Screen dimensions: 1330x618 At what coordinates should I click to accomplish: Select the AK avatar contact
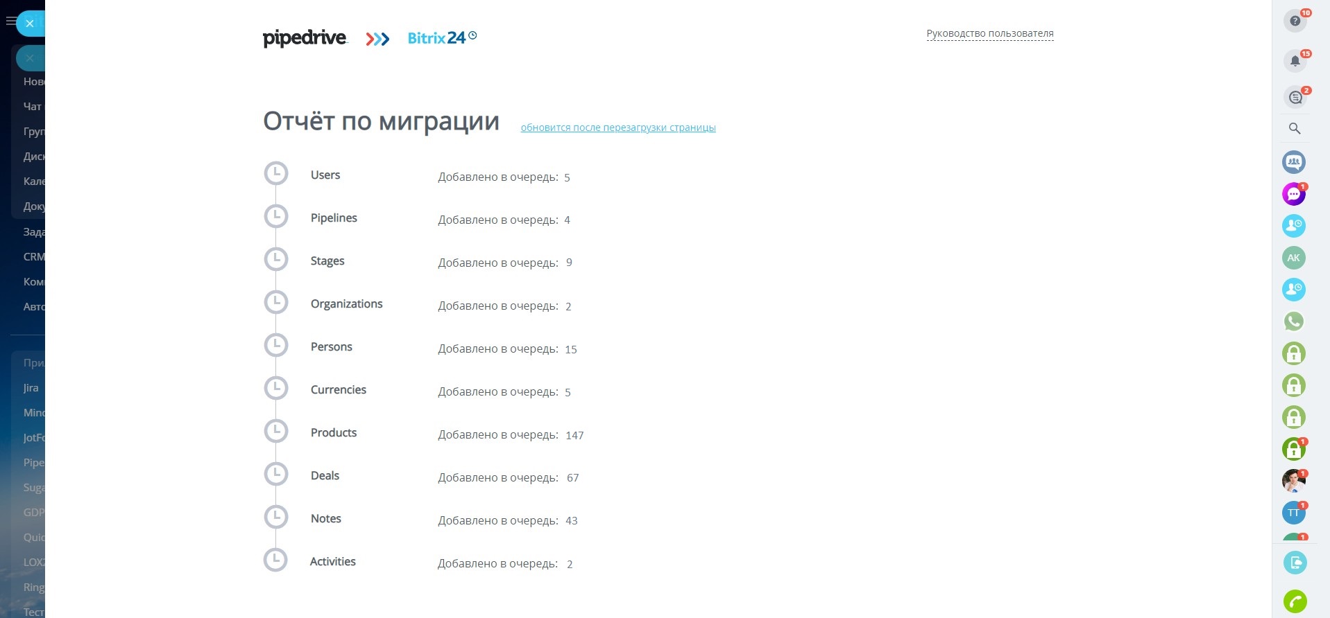(x=1294, y=258)
